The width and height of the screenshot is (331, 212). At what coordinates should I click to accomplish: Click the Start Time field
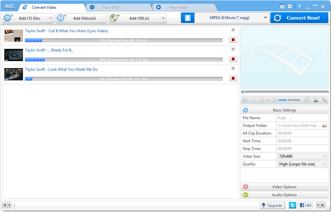tap(302, 141)
